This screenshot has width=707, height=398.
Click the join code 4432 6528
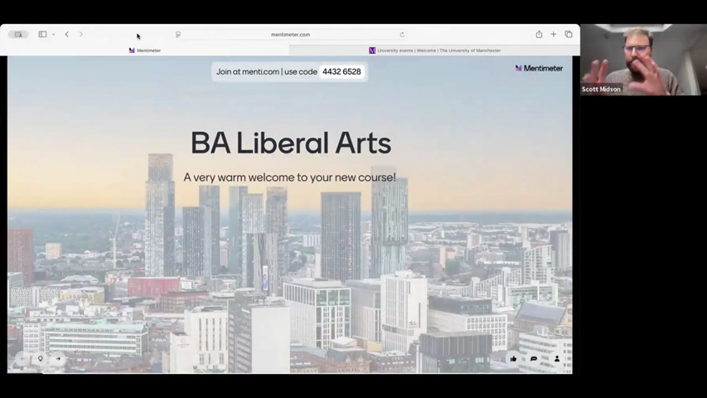(x=341, y=72)
